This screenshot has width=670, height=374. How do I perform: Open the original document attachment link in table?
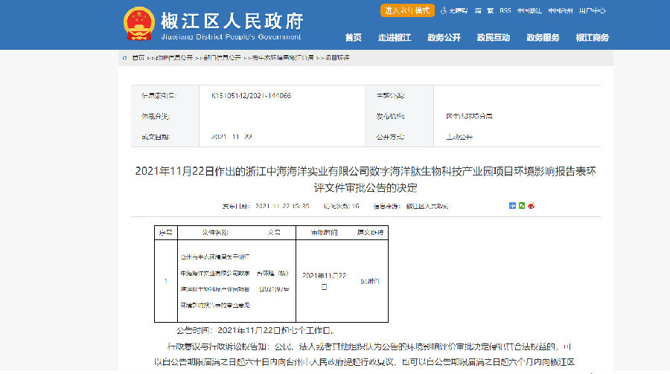pyautogui.click(x=370, y=281)
